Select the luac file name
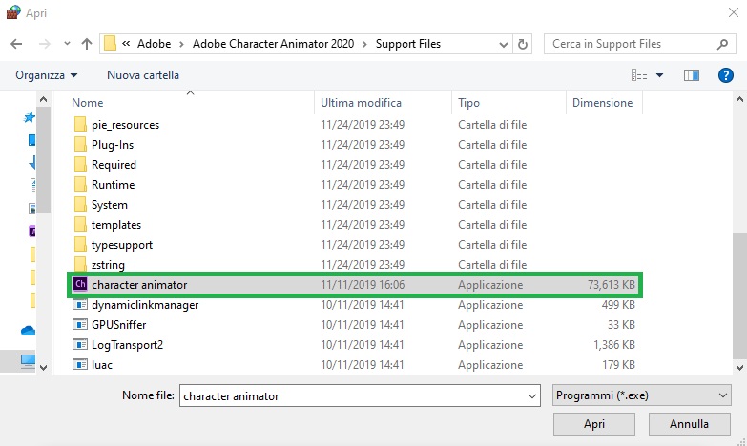 [102, 365]
